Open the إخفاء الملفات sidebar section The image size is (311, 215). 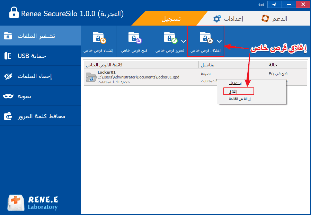[x=40, y=76]
